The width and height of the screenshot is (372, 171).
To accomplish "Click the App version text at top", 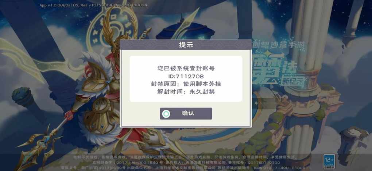I will (93, 5).
